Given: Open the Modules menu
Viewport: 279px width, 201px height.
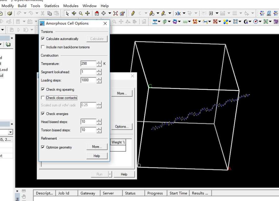Looking at the screenshot, I should coord(71,6).
